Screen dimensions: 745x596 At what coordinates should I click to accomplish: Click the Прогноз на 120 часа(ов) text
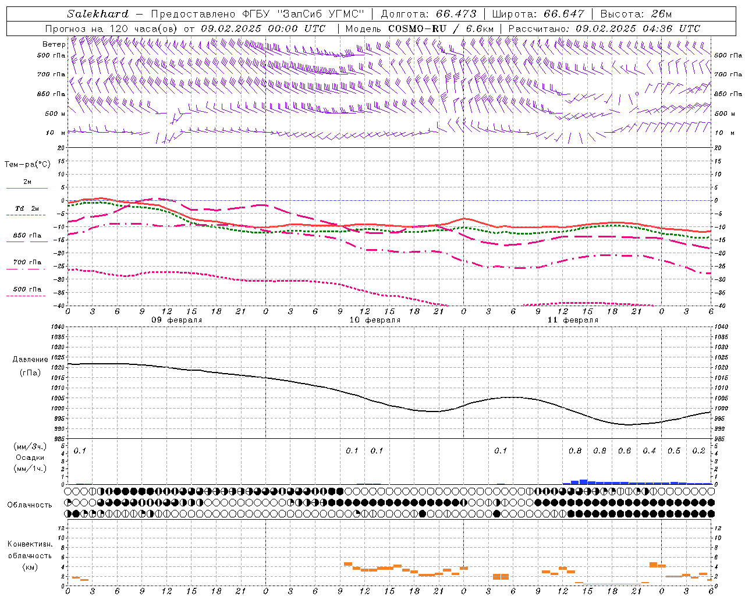(x=112, y=29)
